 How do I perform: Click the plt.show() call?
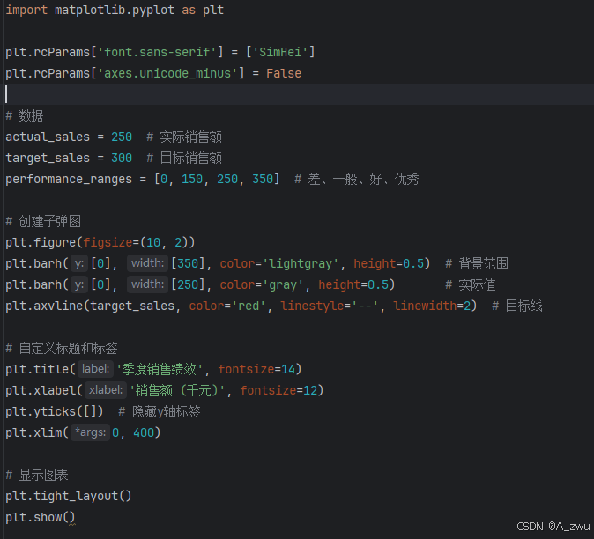(41, 517)
